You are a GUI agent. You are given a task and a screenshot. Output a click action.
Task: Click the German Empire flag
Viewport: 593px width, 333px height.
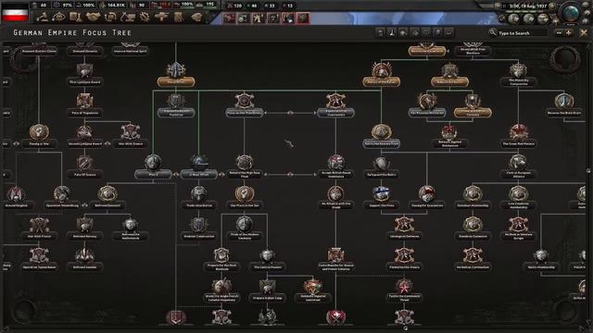15,12
